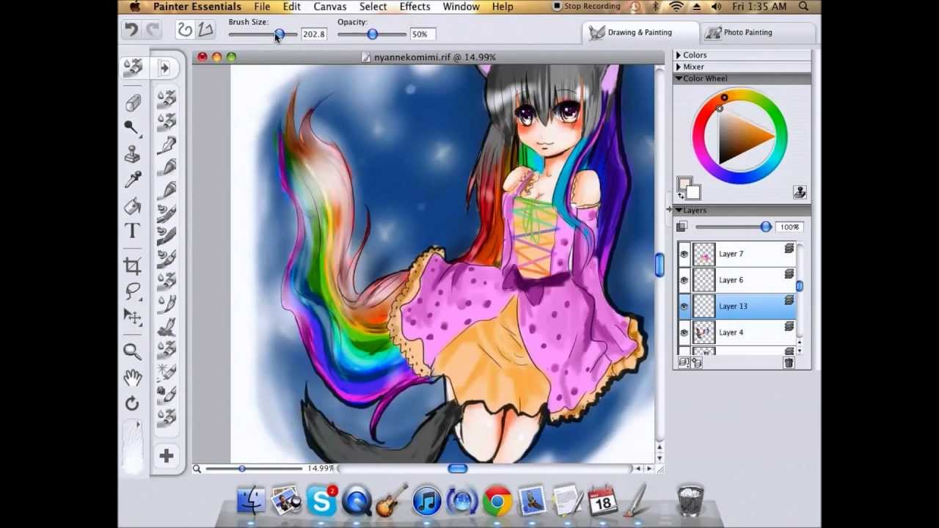Click the Undo arrow icon
Screen dimensions: 939x528
point(131,30)
